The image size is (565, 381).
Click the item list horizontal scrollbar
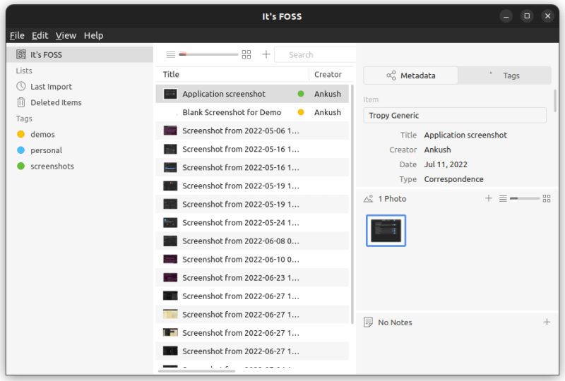point(197,370)
